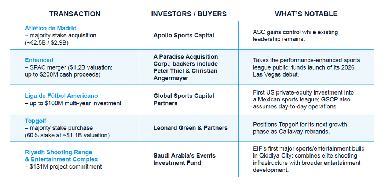Click the Leonard Green & Partners cell

[190, 128]
